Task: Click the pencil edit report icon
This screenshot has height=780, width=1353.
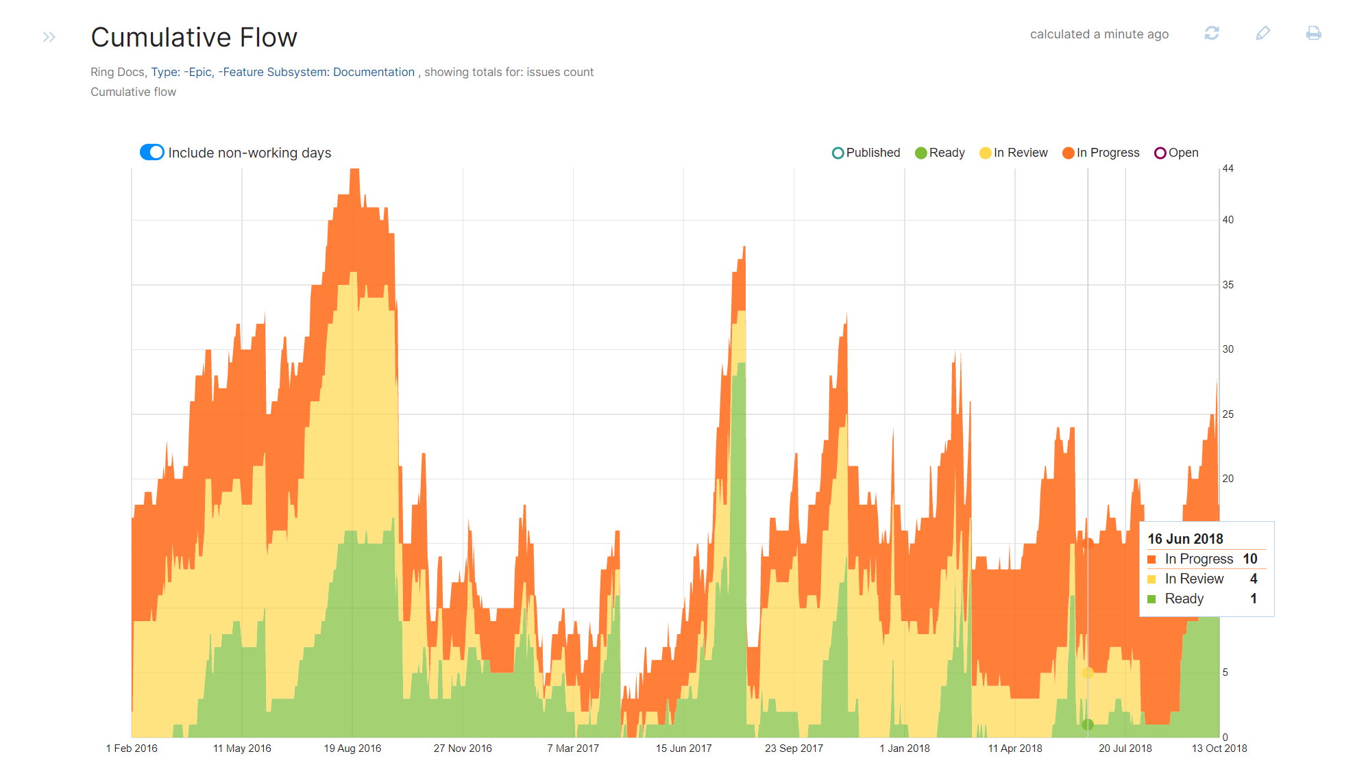Action: 1263,34
